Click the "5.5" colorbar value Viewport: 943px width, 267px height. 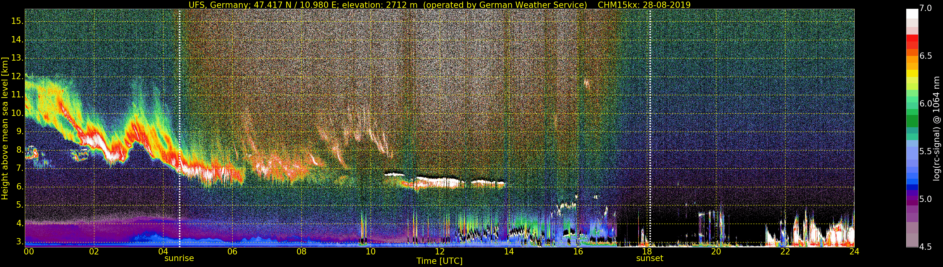coord(926,151)
